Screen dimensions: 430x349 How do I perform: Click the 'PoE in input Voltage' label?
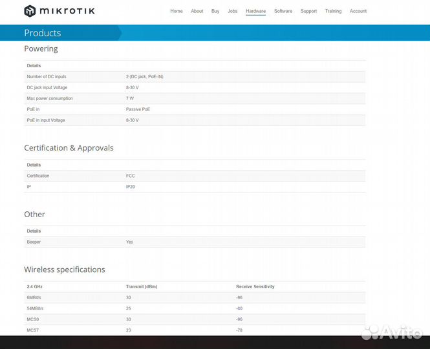(46, 120)
